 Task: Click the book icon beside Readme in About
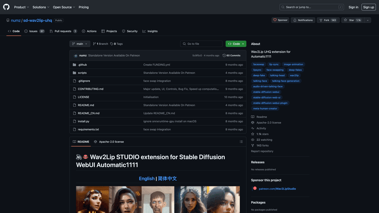coord(253,117)
